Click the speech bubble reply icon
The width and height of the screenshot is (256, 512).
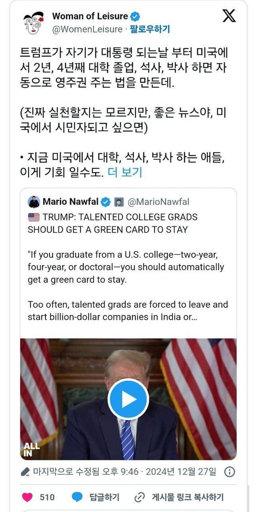[x=77, y=497]
